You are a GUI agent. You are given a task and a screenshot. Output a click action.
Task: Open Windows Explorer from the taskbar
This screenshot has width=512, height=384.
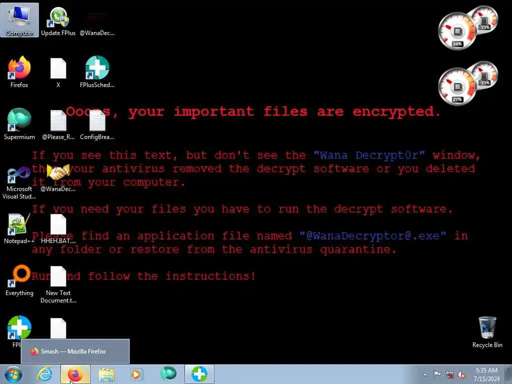coord(106,374)
